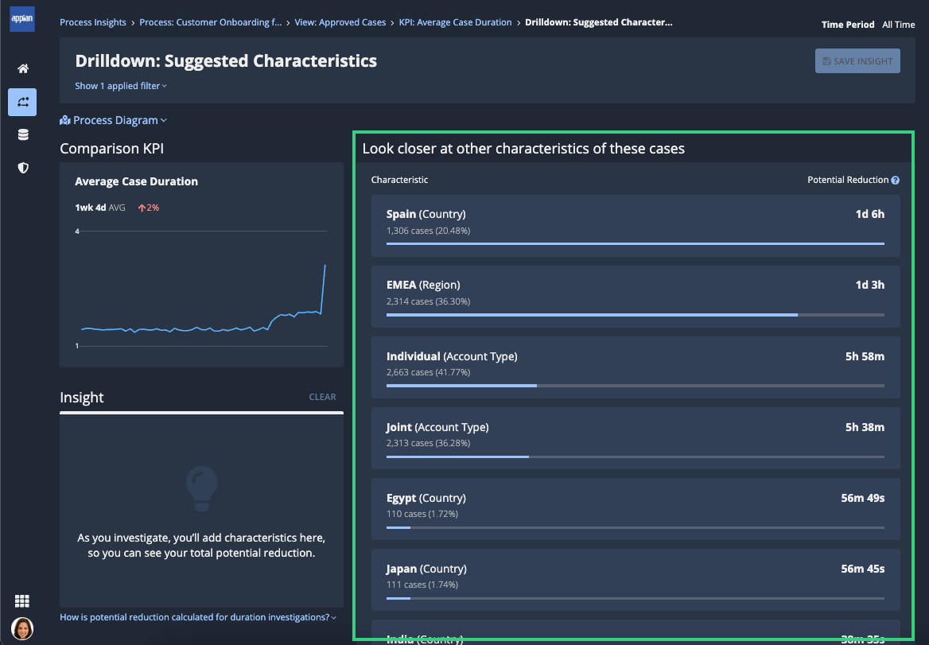929x645 pixels.
Task: Click the Save Insight button
Action: [857, 61]
